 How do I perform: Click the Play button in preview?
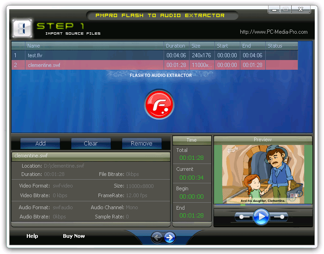pos(261,217)
